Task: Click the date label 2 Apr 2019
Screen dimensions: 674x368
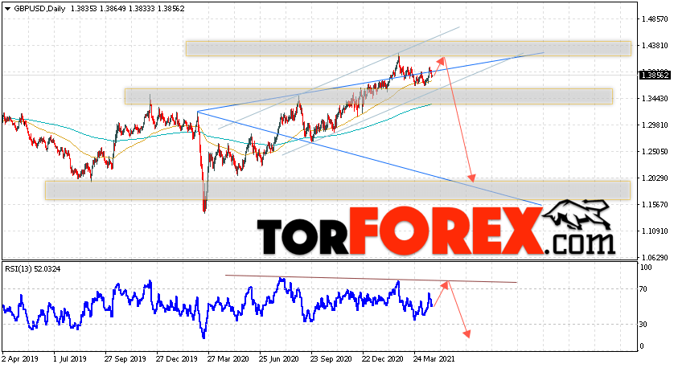Action: [20, 358]
